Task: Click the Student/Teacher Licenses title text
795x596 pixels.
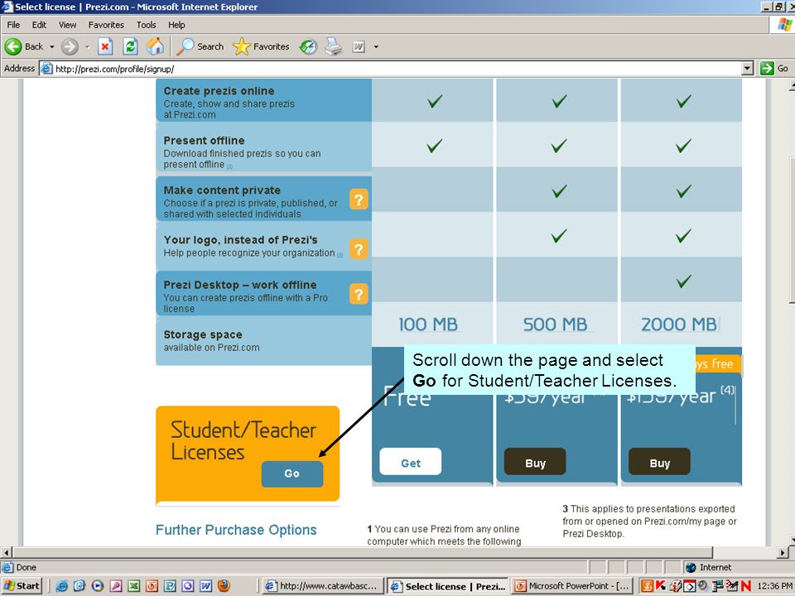Action: pos(243,440)
